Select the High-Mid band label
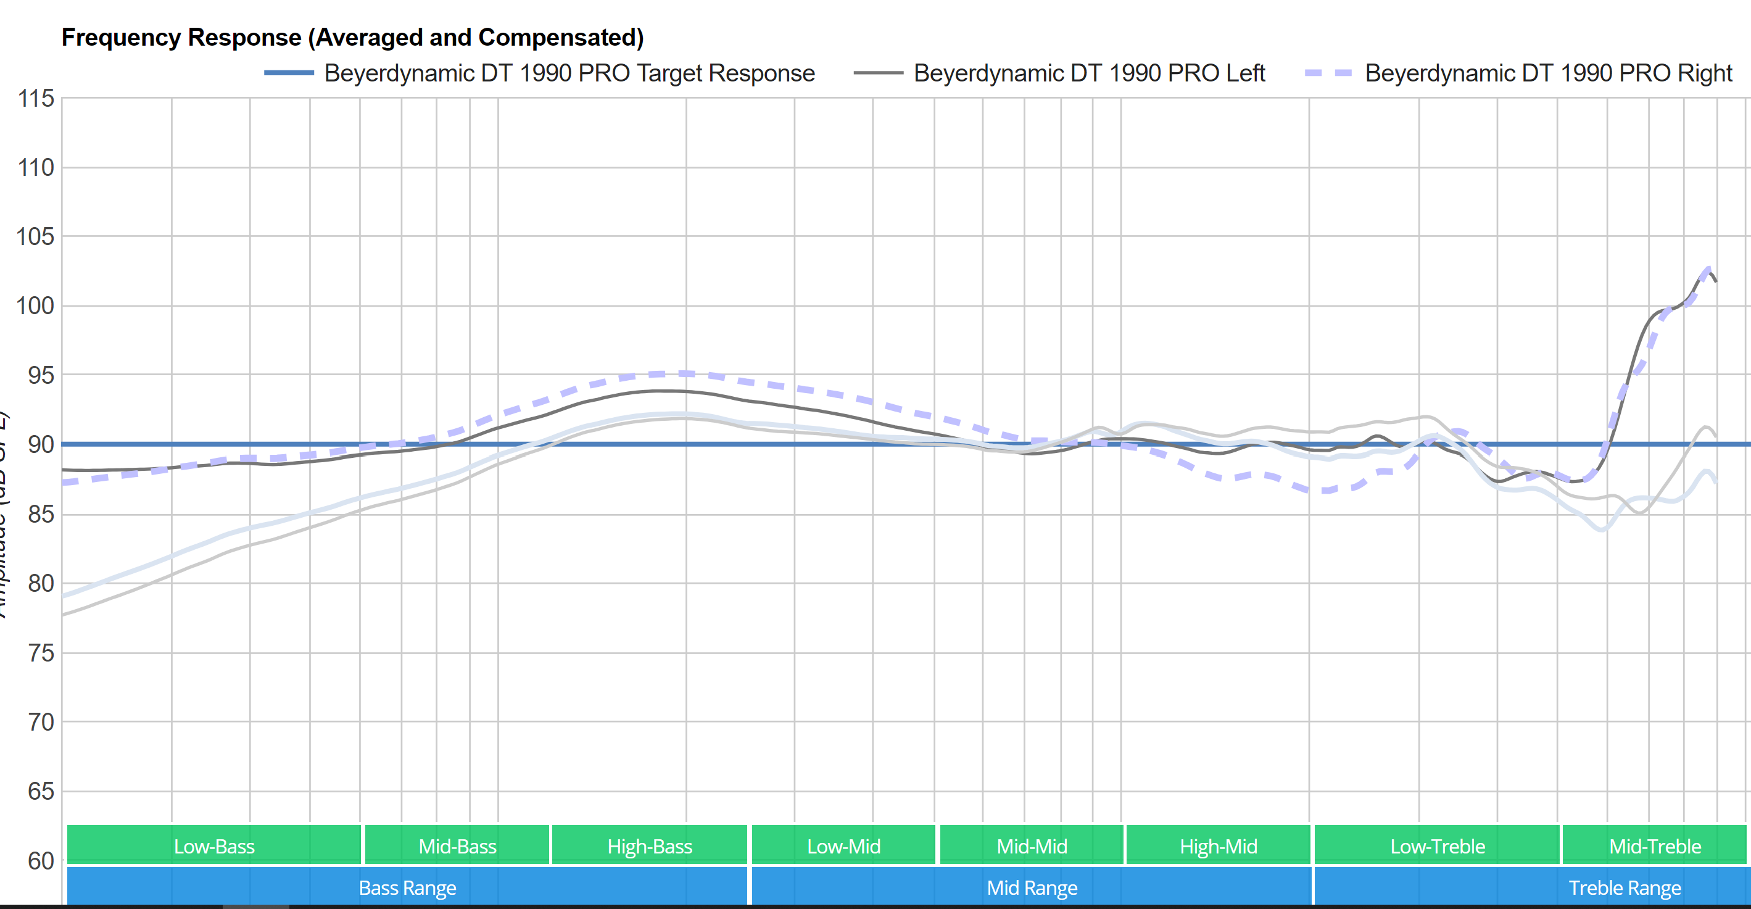The width and height of the screenshot is (1751, 909). [1218, 846]
